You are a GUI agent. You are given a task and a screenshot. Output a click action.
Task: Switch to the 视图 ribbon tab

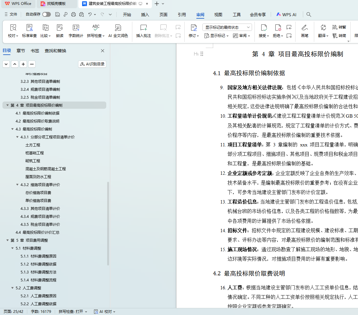pyautogui.click(x=218, y=15)
